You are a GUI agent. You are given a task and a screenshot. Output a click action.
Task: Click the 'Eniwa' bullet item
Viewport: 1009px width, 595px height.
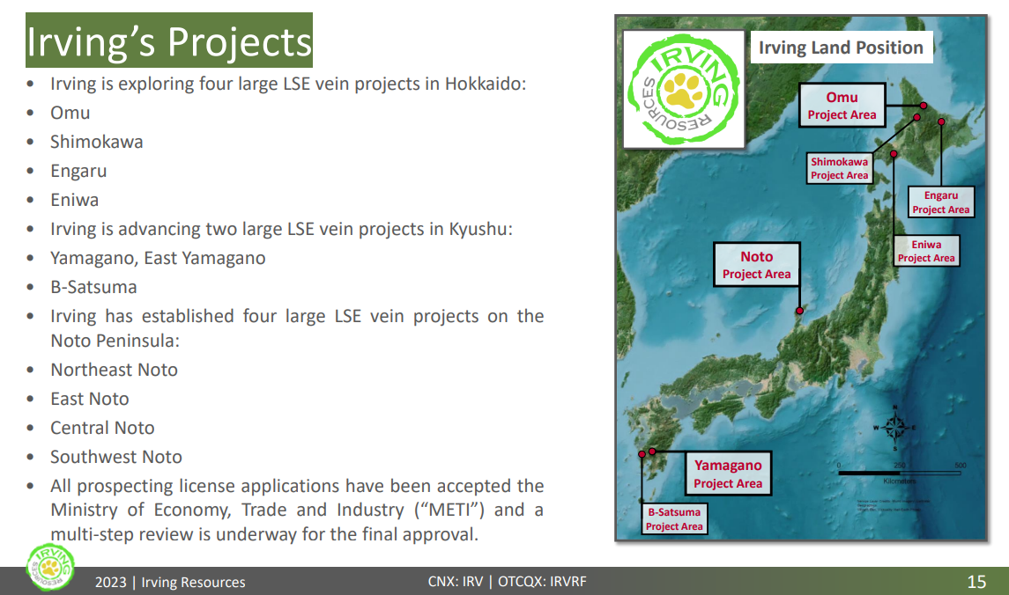tap(75, 200)
